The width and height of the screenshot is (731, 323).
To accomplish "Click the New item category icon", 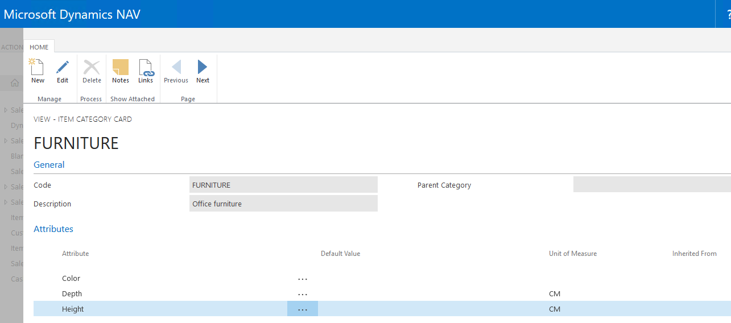I will (38, 68).
